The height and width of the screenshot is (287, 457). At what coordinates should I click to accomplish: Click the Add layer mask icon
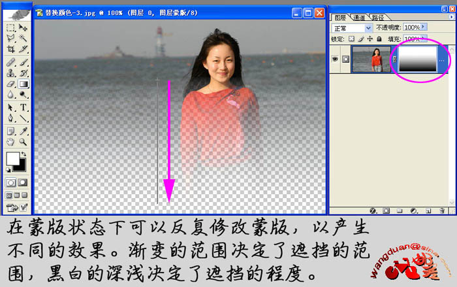point(386,211)
